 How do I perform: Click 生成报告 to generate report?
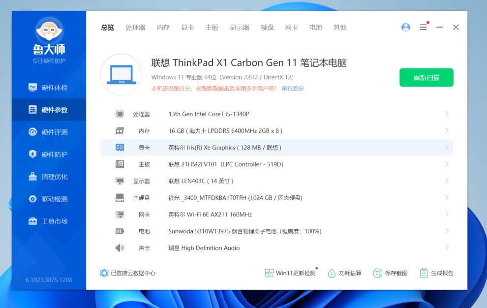(436, 273)
